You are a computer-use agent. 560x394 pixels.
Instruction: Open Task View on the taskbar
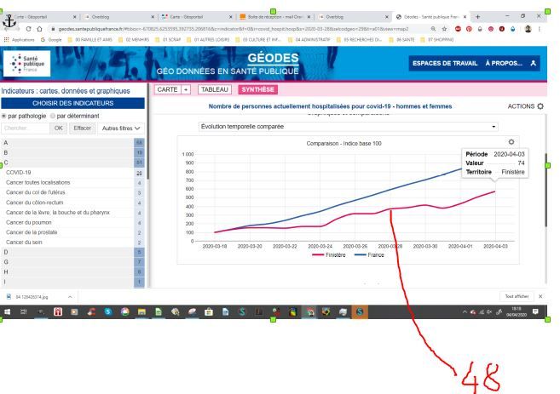[24, 312]
